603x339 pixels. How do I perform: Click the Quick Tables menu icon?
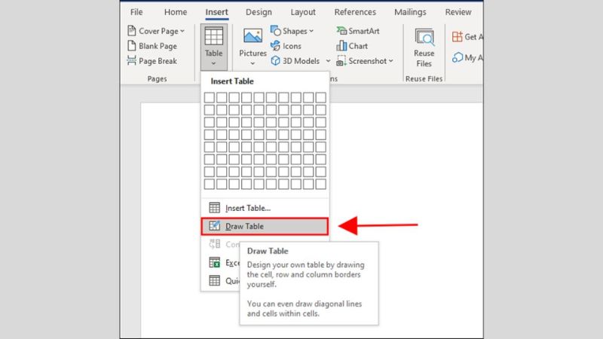coord(214,280)
